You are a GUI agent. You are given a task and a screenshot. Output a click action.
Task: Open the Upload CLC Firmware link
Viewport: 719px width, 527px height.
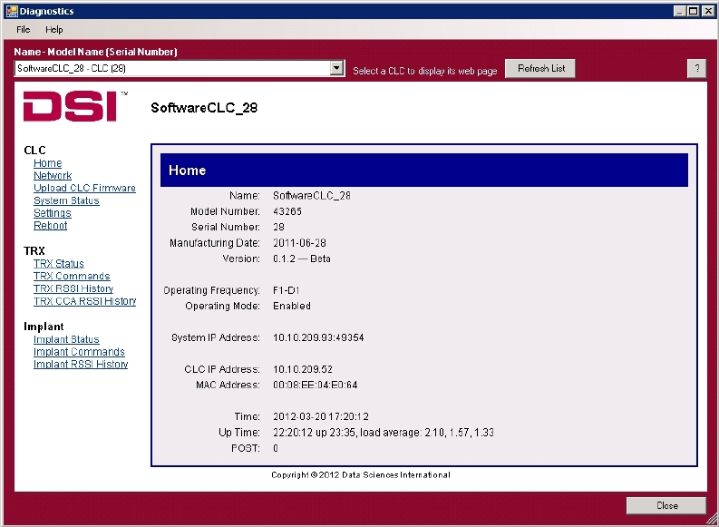point(85,188)
